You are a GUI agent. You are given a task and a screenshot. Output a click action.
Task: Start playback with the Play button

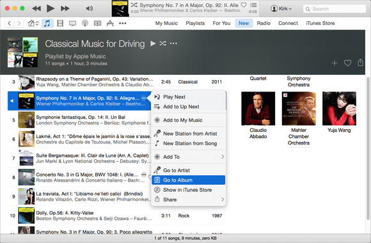click(50, 8)
